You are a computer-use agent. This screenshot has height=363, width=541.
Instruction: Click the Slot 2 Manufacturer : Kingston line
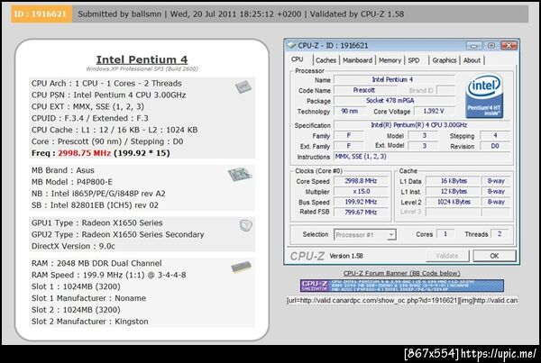tap(89, 322)
